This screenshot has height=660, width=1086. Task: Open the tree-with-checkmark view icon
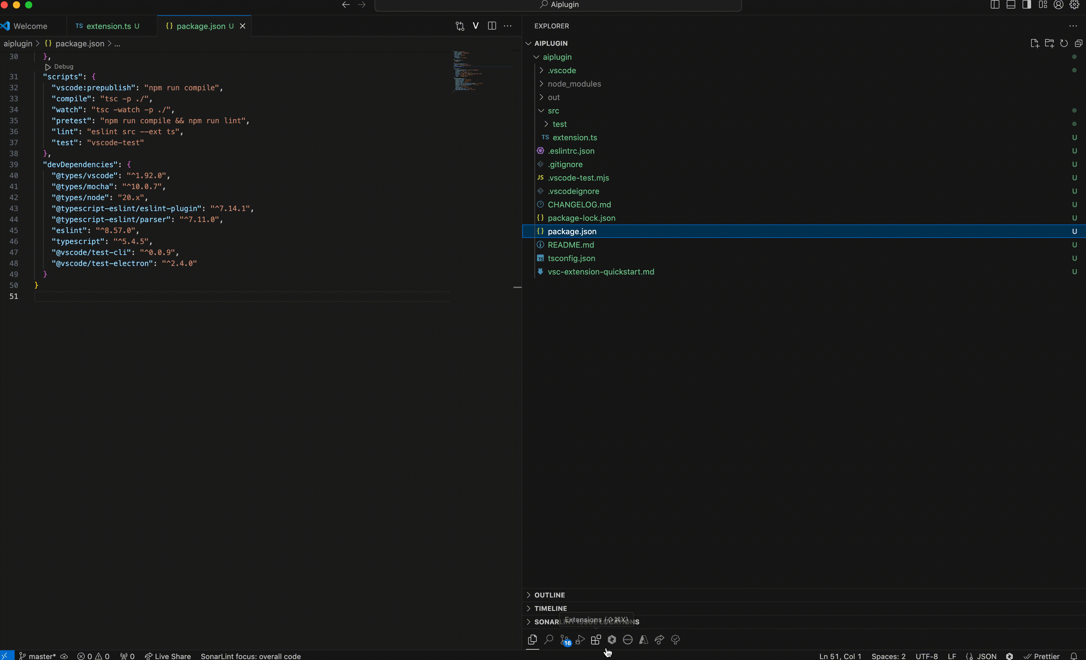coord(675,639)
